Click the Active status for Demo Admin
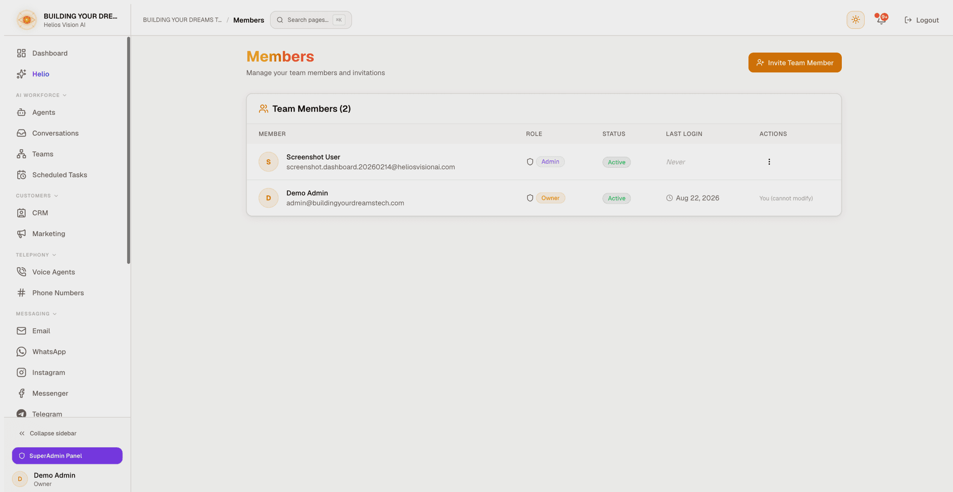This screenshot has height=492, width=953. (x=616, y=198)
